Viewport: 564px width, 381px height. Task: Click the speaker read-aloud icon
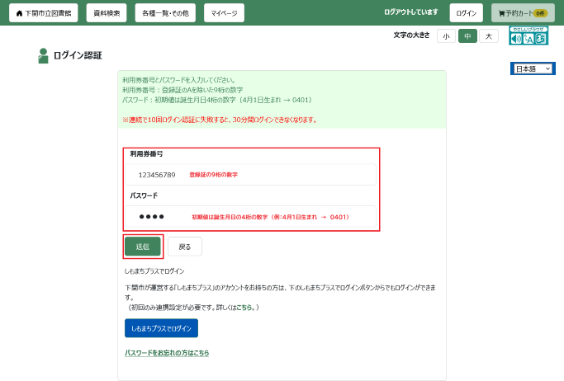click(516, 39)
